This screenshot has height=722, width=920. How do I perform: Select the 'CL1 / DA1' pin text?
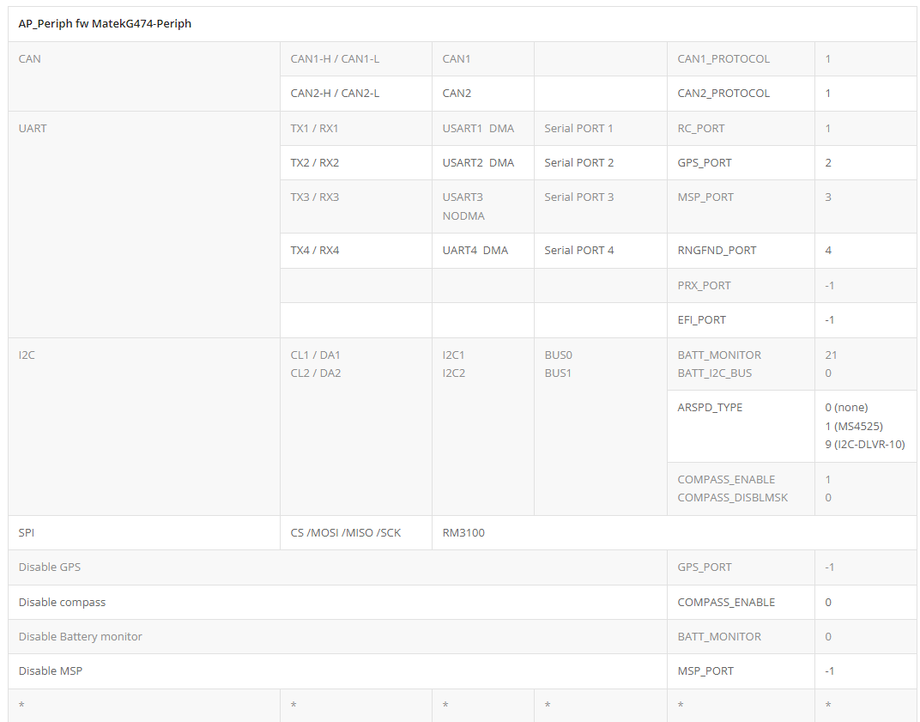click(x=315, y=355)
